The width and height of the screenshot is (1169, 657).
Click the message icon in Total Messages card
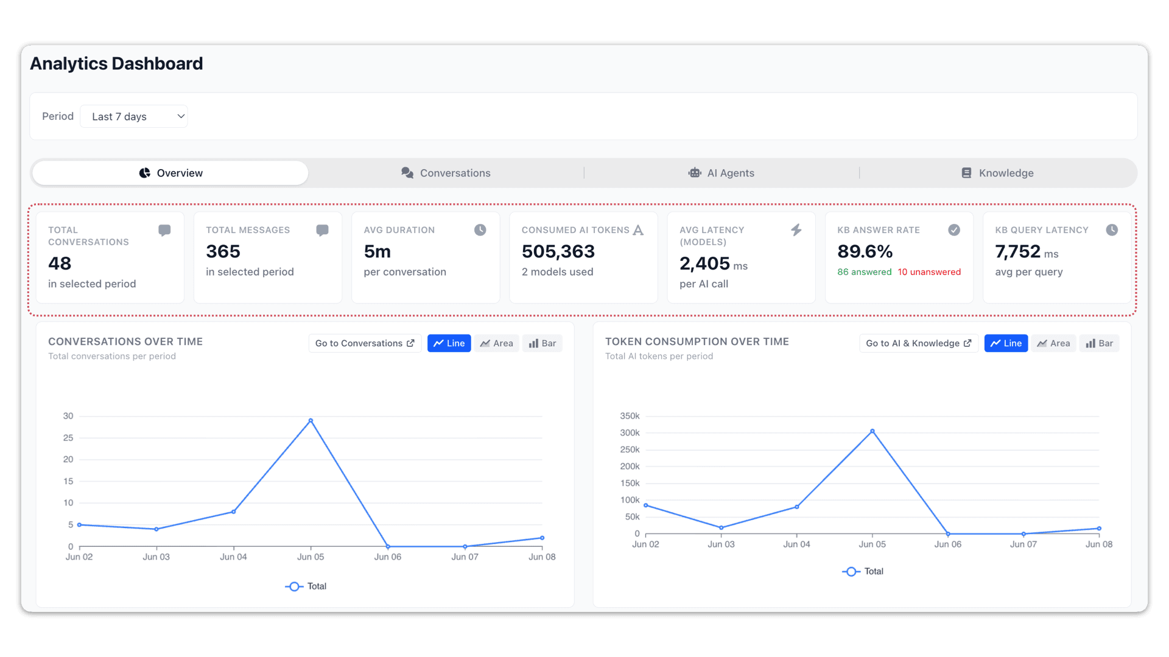tap(323, 230)
